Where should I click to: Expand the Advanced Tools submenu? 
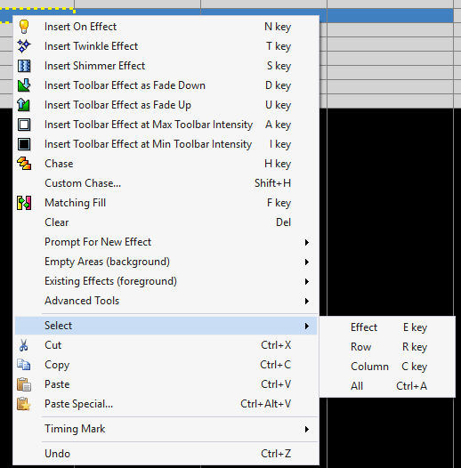166,301
